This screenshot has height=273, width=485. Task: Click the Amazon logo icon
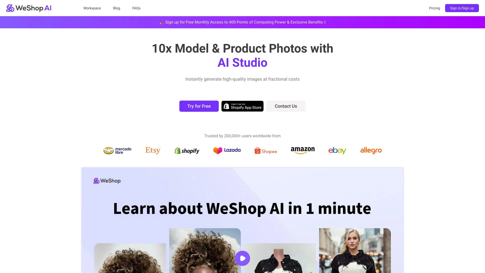[302, 150]
